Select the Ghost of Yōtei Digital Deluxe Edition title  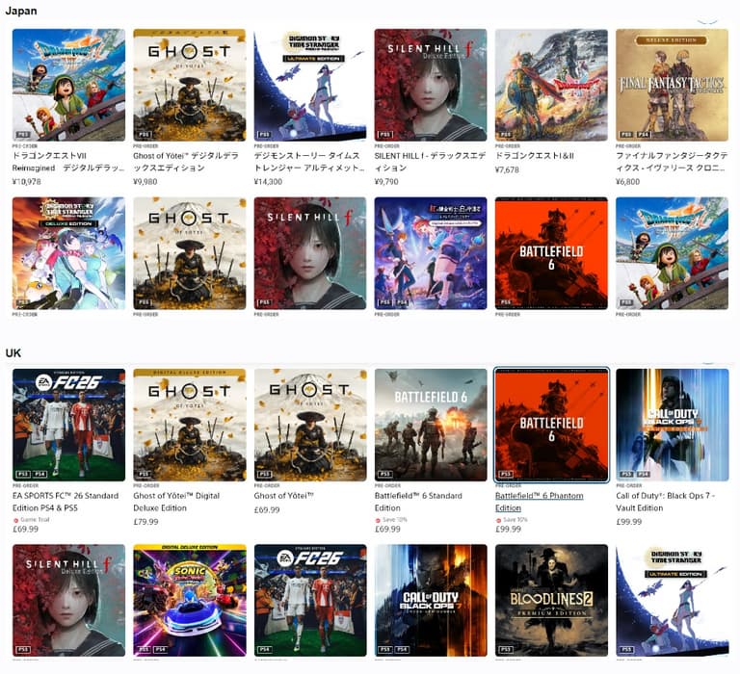[x=176, y=502]
